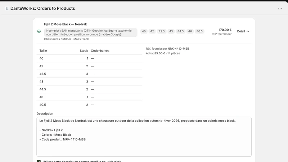Viewport: 288px width, 162px height.
Task: Select the size 43 chip
Action: pyautogui.click(x=171, y=31)
